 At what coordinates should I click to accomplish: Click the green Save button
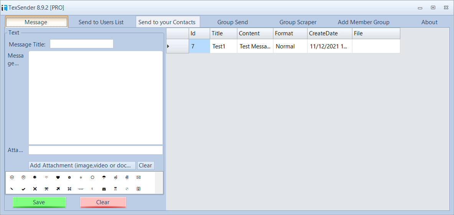click(39, 202)
